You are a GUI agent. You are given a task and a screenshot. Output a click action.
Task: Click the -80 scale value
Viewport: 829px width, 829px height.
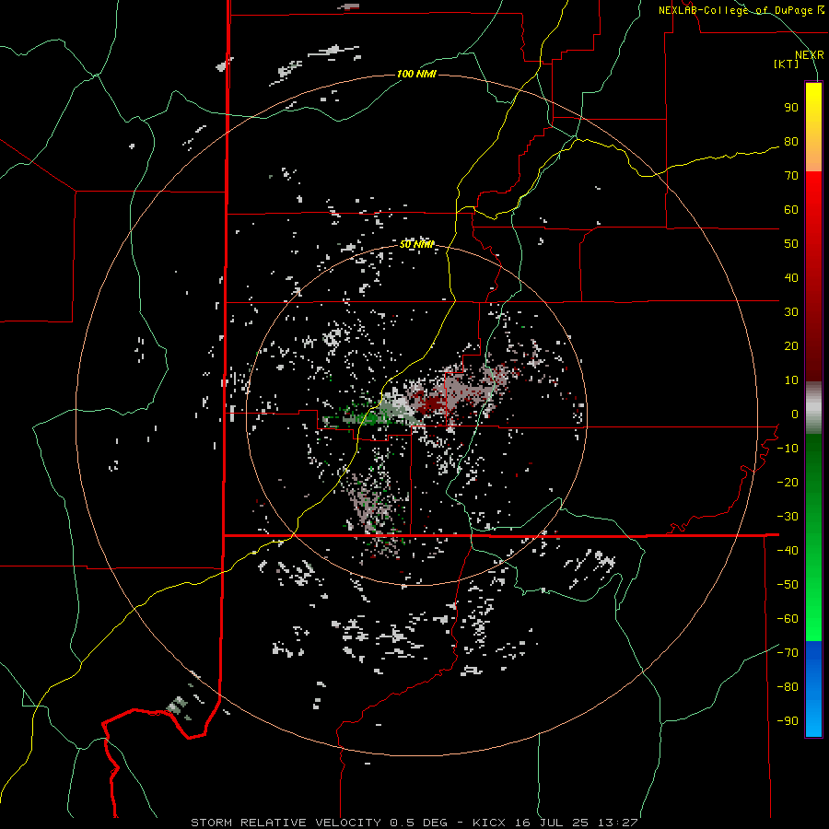point(788,687)
